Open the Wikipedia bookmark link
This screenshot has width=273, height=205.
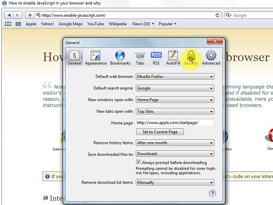[x=118, y=24]
